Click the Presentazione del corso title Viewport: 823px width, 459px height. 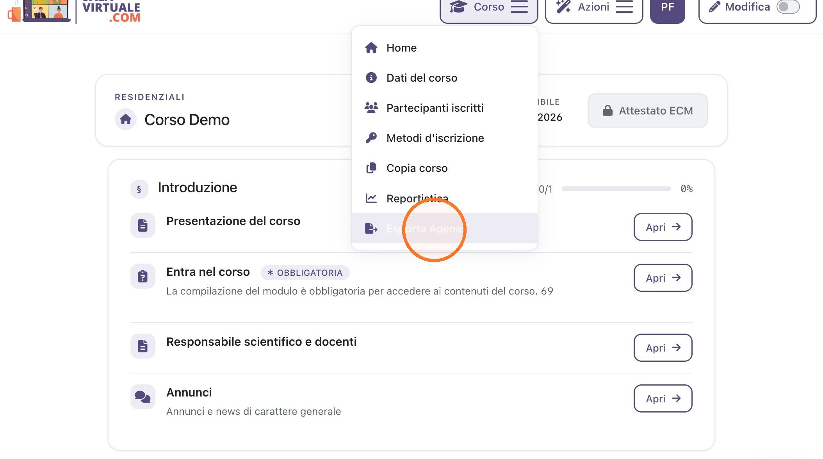tap(233, 221)
